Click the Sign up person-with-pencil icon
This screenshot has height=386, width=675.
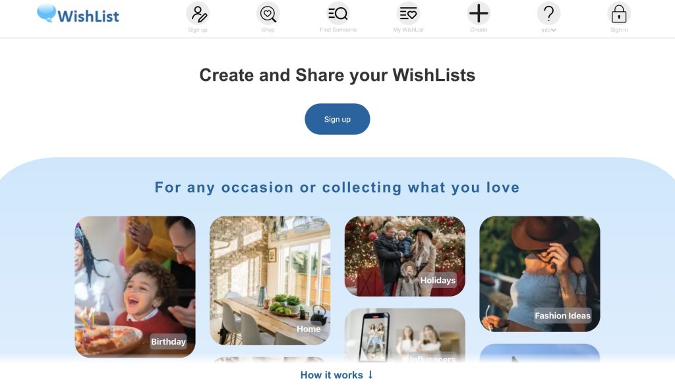pos(198,14)
